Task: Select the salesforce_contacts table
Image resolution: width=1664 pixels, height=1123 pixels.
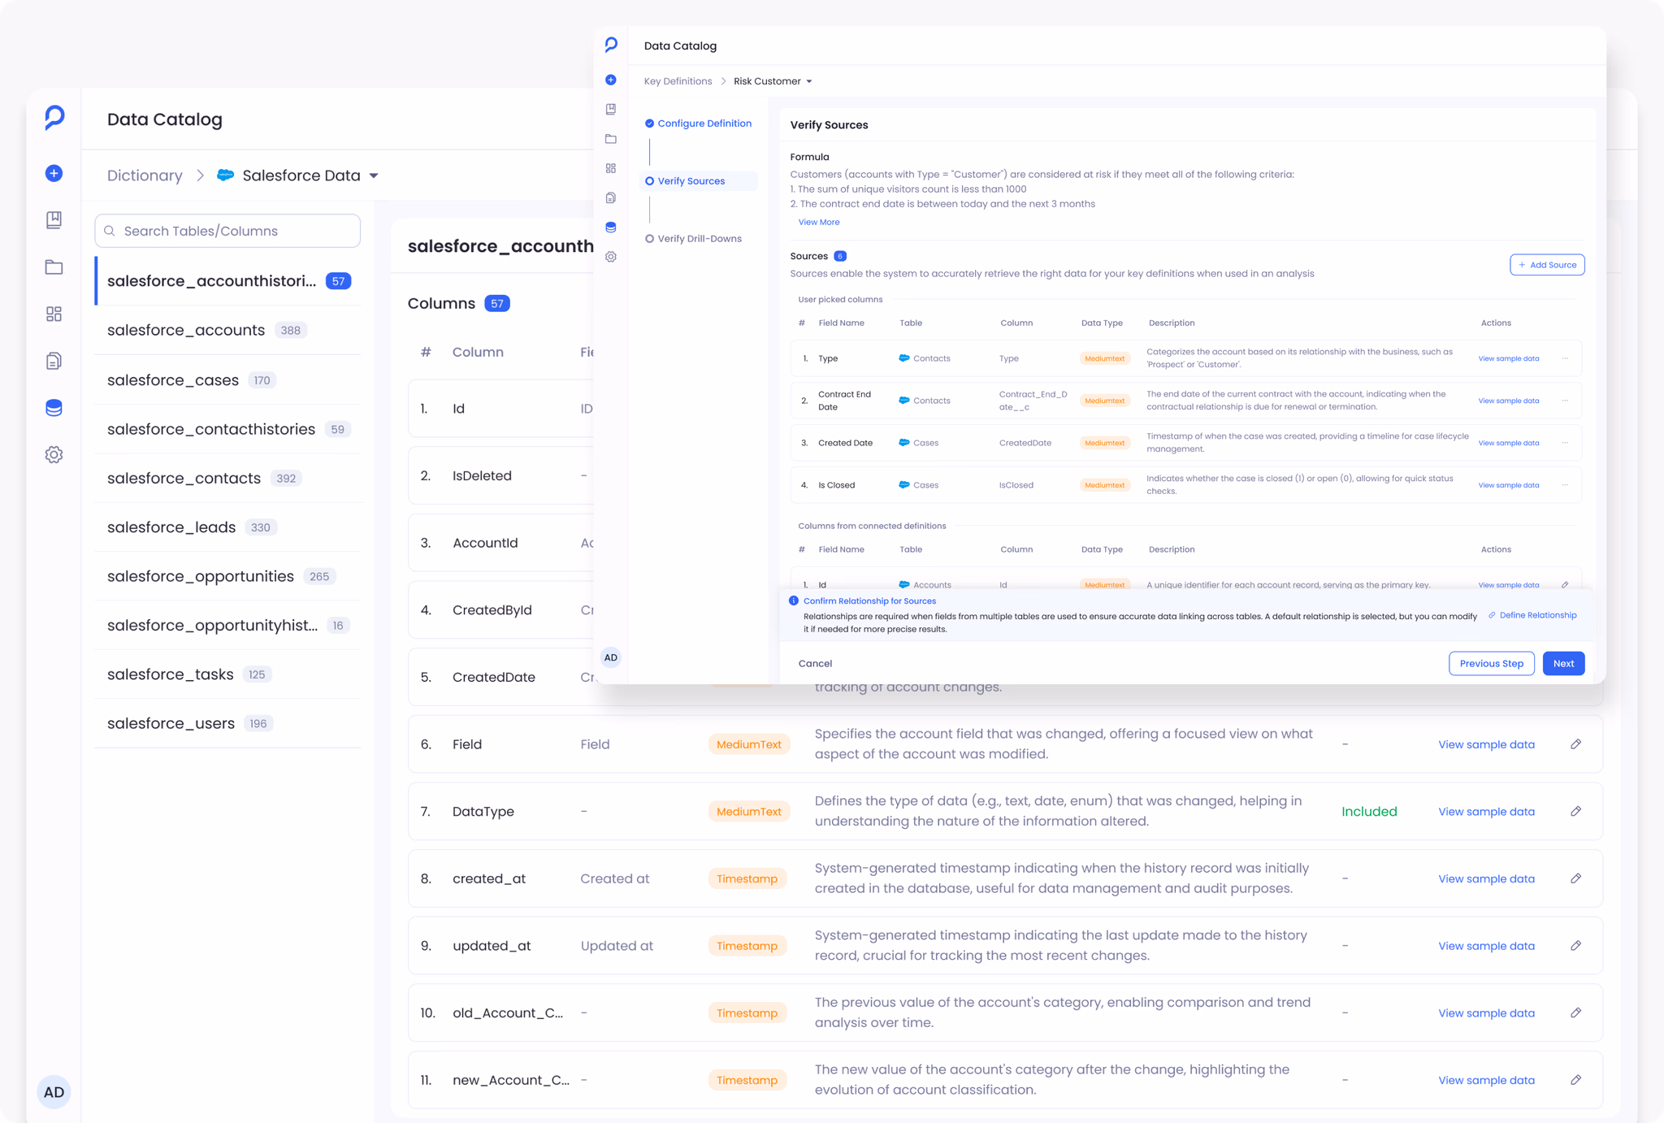Action: [227, 478]
